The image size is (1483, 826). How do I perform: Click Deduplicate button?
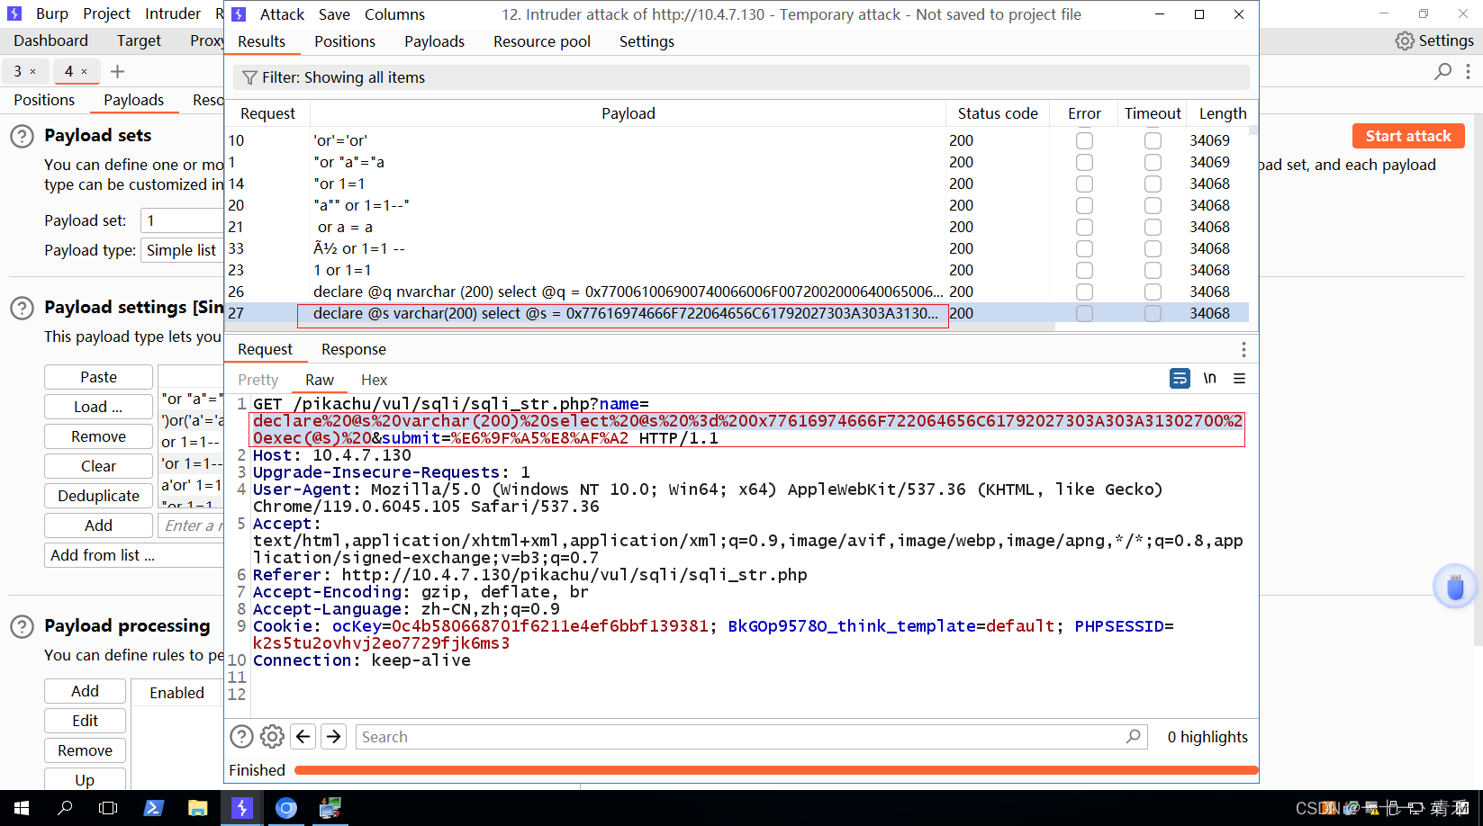[x=98, y=496]
